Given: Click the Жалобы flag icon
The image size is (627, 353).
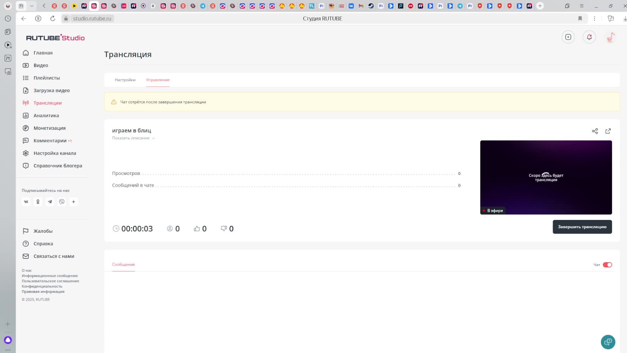Looking at the screenshot, I should (26, 231).
